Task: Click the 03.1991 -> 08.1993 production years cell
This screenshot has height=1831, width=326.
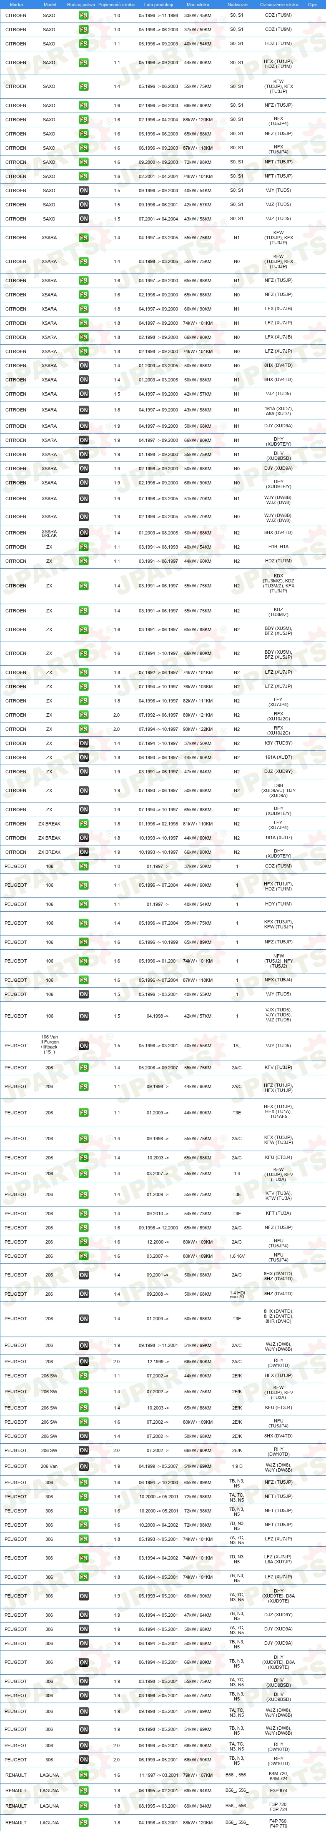Action: pos(158,547)
